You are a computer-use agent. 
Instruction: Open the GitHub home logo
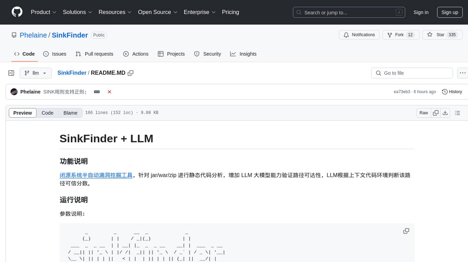(x=17, y=12)
